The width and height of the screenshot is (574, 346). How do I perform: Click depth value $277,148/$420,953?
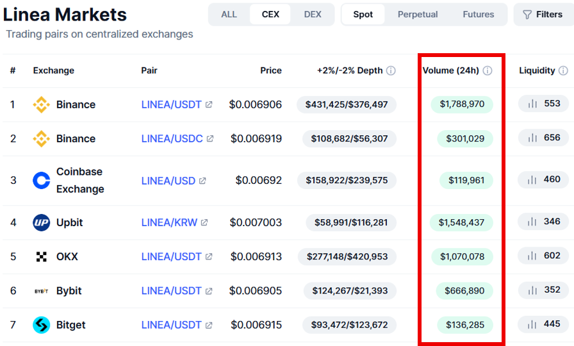347,257
